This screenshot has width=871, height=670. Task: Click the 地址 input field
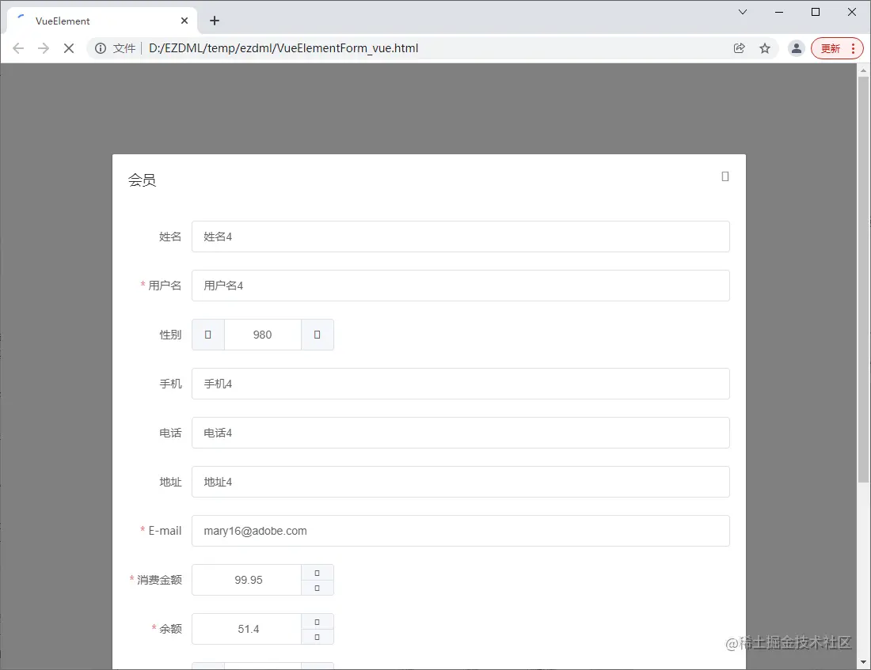tap(461, 482)
